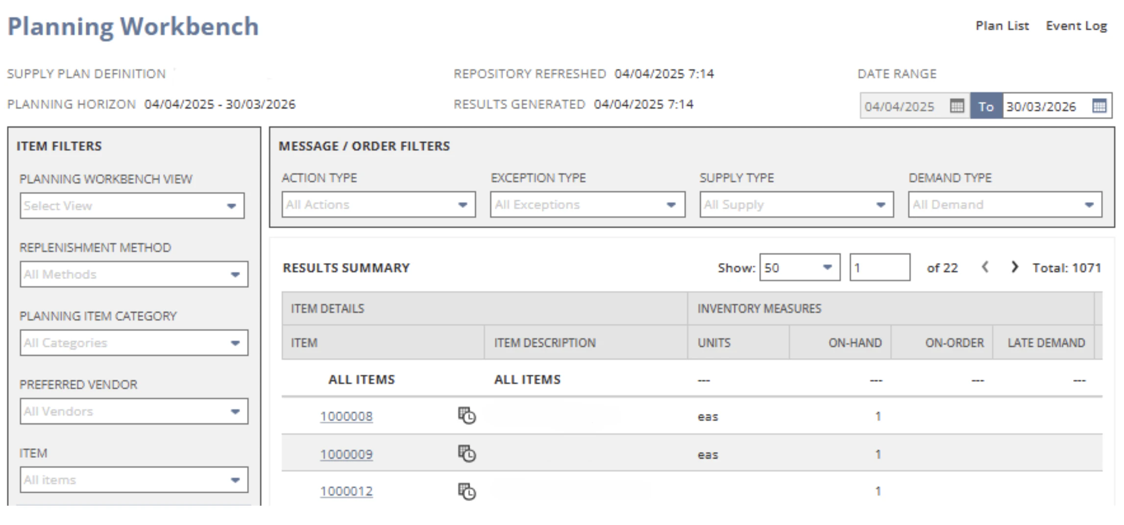Open the Demand Type dropdown
Image resolution: width=1124 pixels, height=525 pixels.
click(x=1005, y=205)
